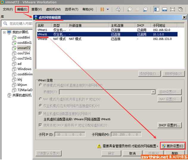188x160 pixels.
Task: Select 桥接模式 bridged radio button
Action: click(41, 85)
